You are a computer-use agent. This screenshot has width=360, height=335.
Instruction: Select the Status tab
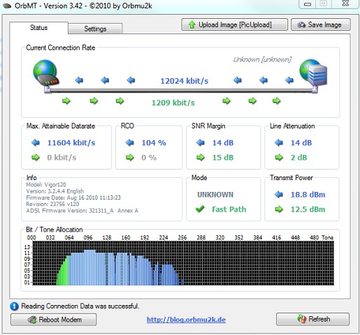click(38, 28)
